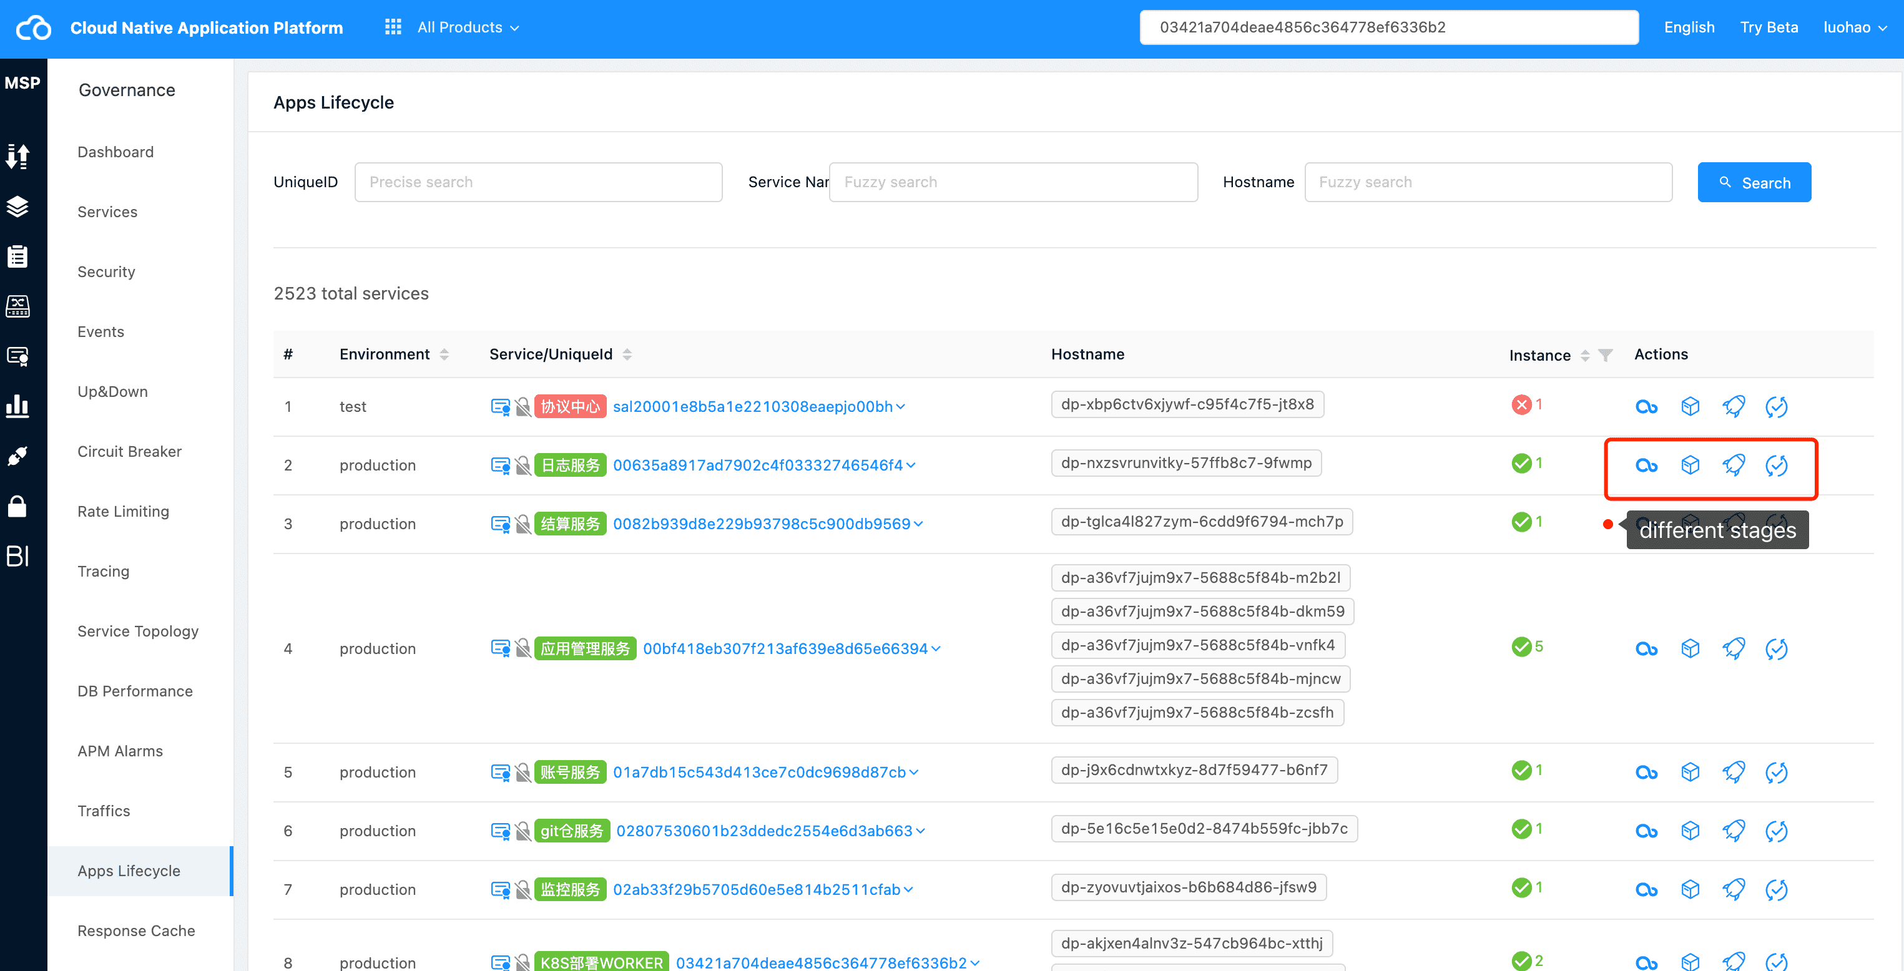The height and width of the screenshot is (971, 1904).
Task: Focus the Service Name fuzzy search field
Action: (1013, 182)
